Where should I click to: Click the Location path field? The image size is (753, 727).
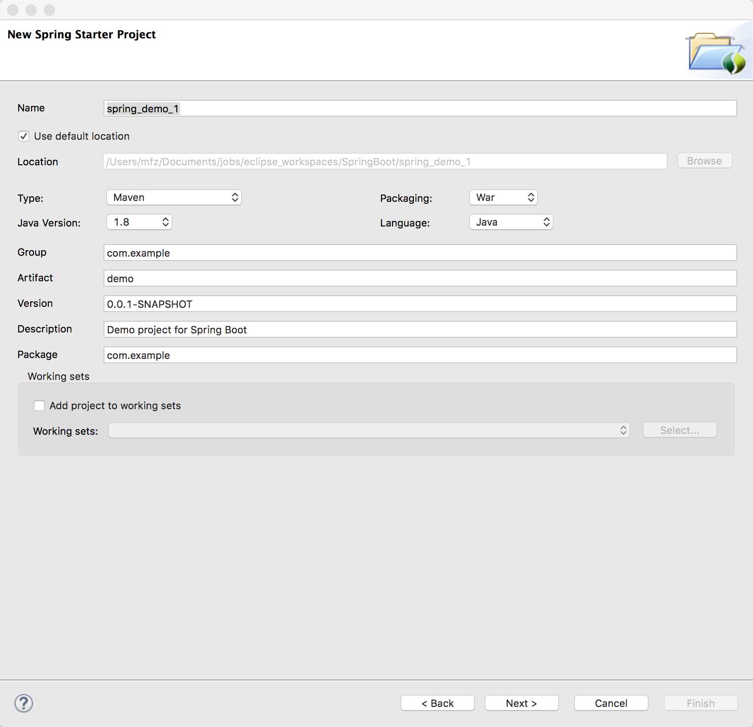(x=385, y=161)
